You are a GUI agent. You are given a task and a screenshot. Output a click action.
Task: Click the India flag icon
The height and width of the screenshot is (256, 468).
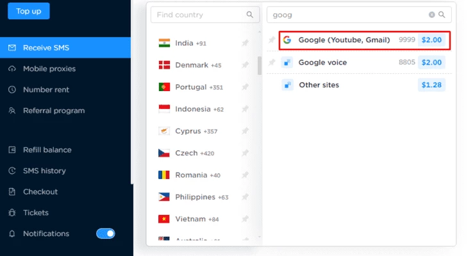[164, 43]
